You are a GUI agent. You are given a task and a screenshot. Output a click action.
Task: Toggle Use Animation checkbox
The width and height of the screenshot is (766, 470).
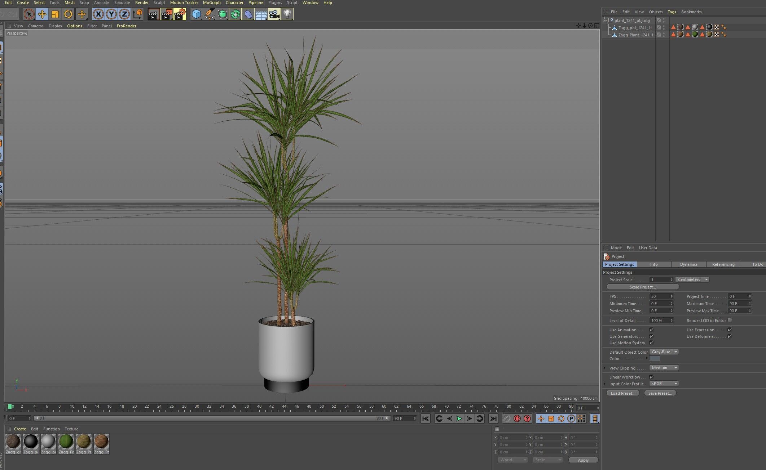coord(652,330)
